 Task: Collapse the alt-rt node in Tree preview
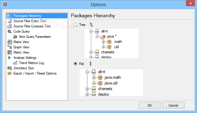(x=91, y=31)
